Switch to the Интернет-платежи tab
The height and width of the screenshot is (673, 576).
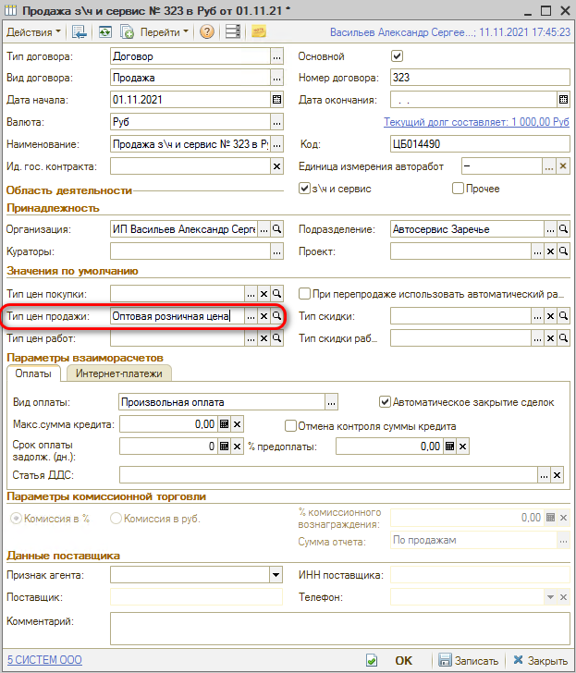pos(119,373)
